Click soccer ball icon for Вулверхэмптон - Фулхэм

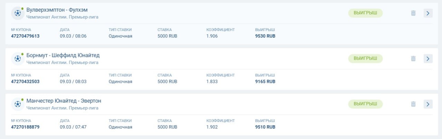pyautogui.click(x=17, y=13)
